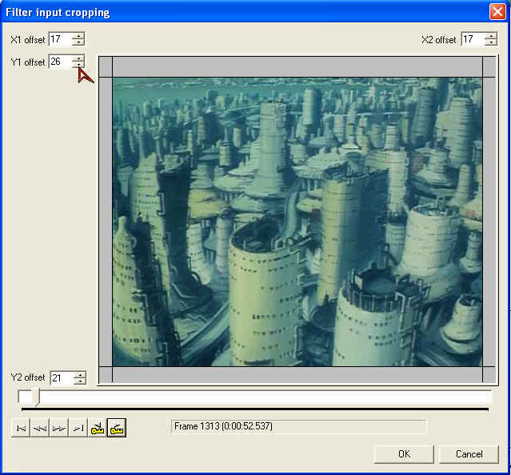Click the Frame 1313 timestamp readout
Screen dimensions: 511x475
coord(299,426)
